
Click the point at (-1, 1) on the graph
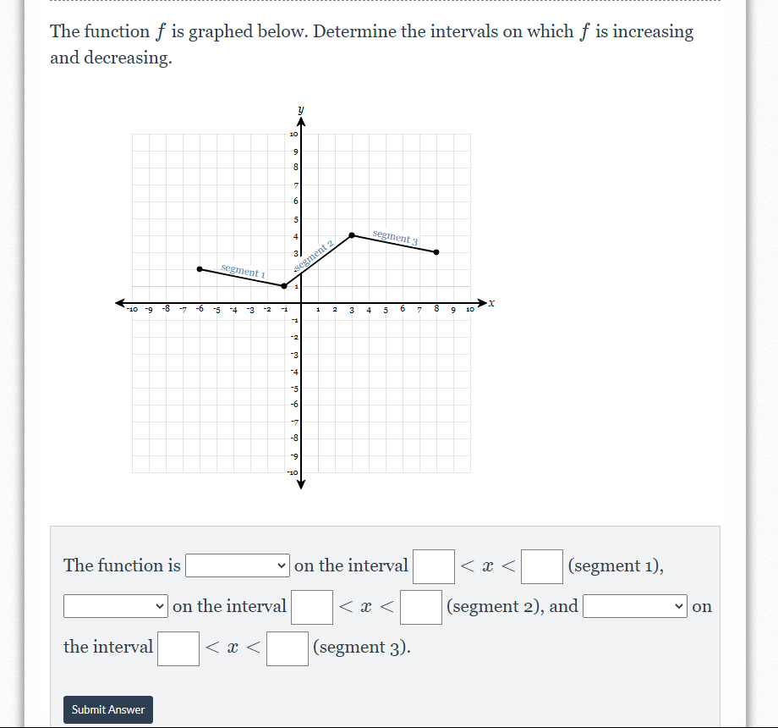284,286
